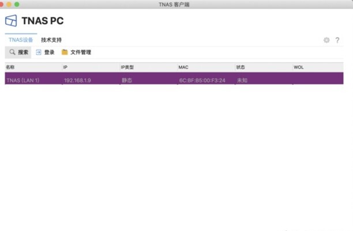This screenshot has height=231, width=353.
Task: Click the yellow minimize window button
Action: tap(9, 4)
